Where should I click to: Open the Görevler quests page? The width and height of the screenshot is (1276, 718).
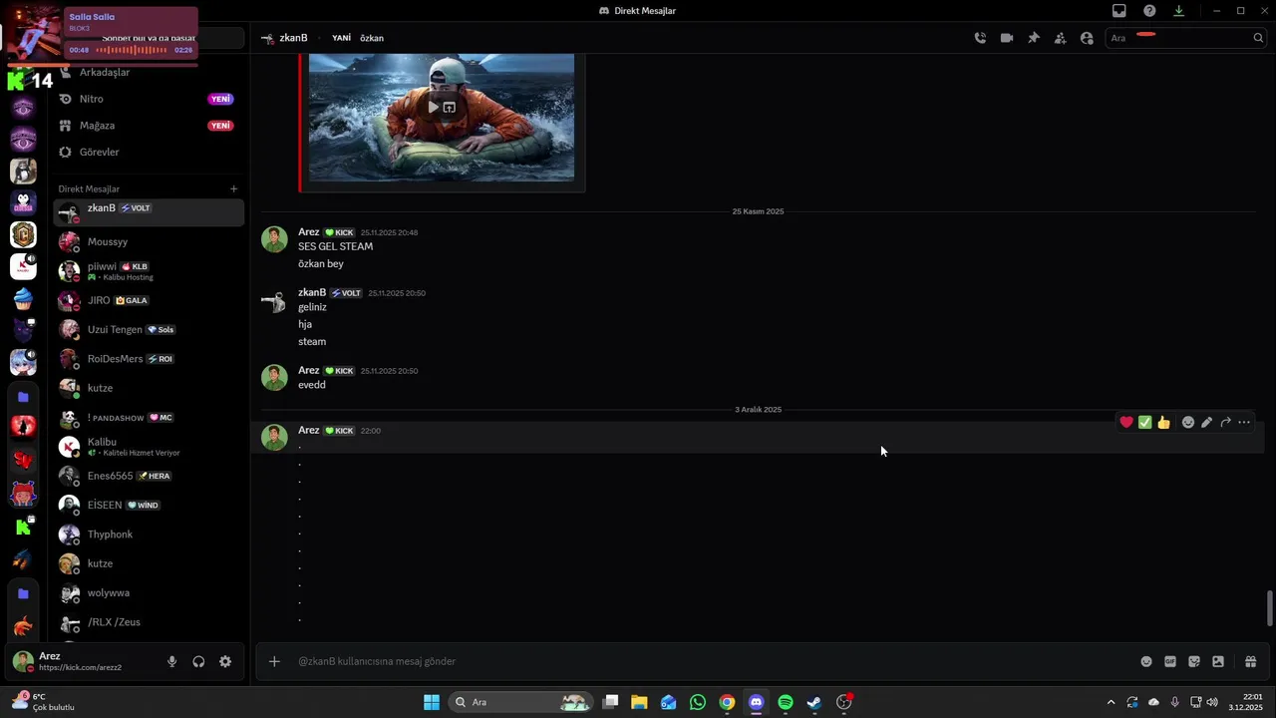pyautogui.click(x=149, y=152)
